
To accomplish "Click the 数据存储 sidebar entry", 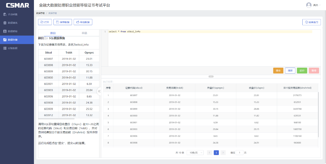I will coord(12,40).
